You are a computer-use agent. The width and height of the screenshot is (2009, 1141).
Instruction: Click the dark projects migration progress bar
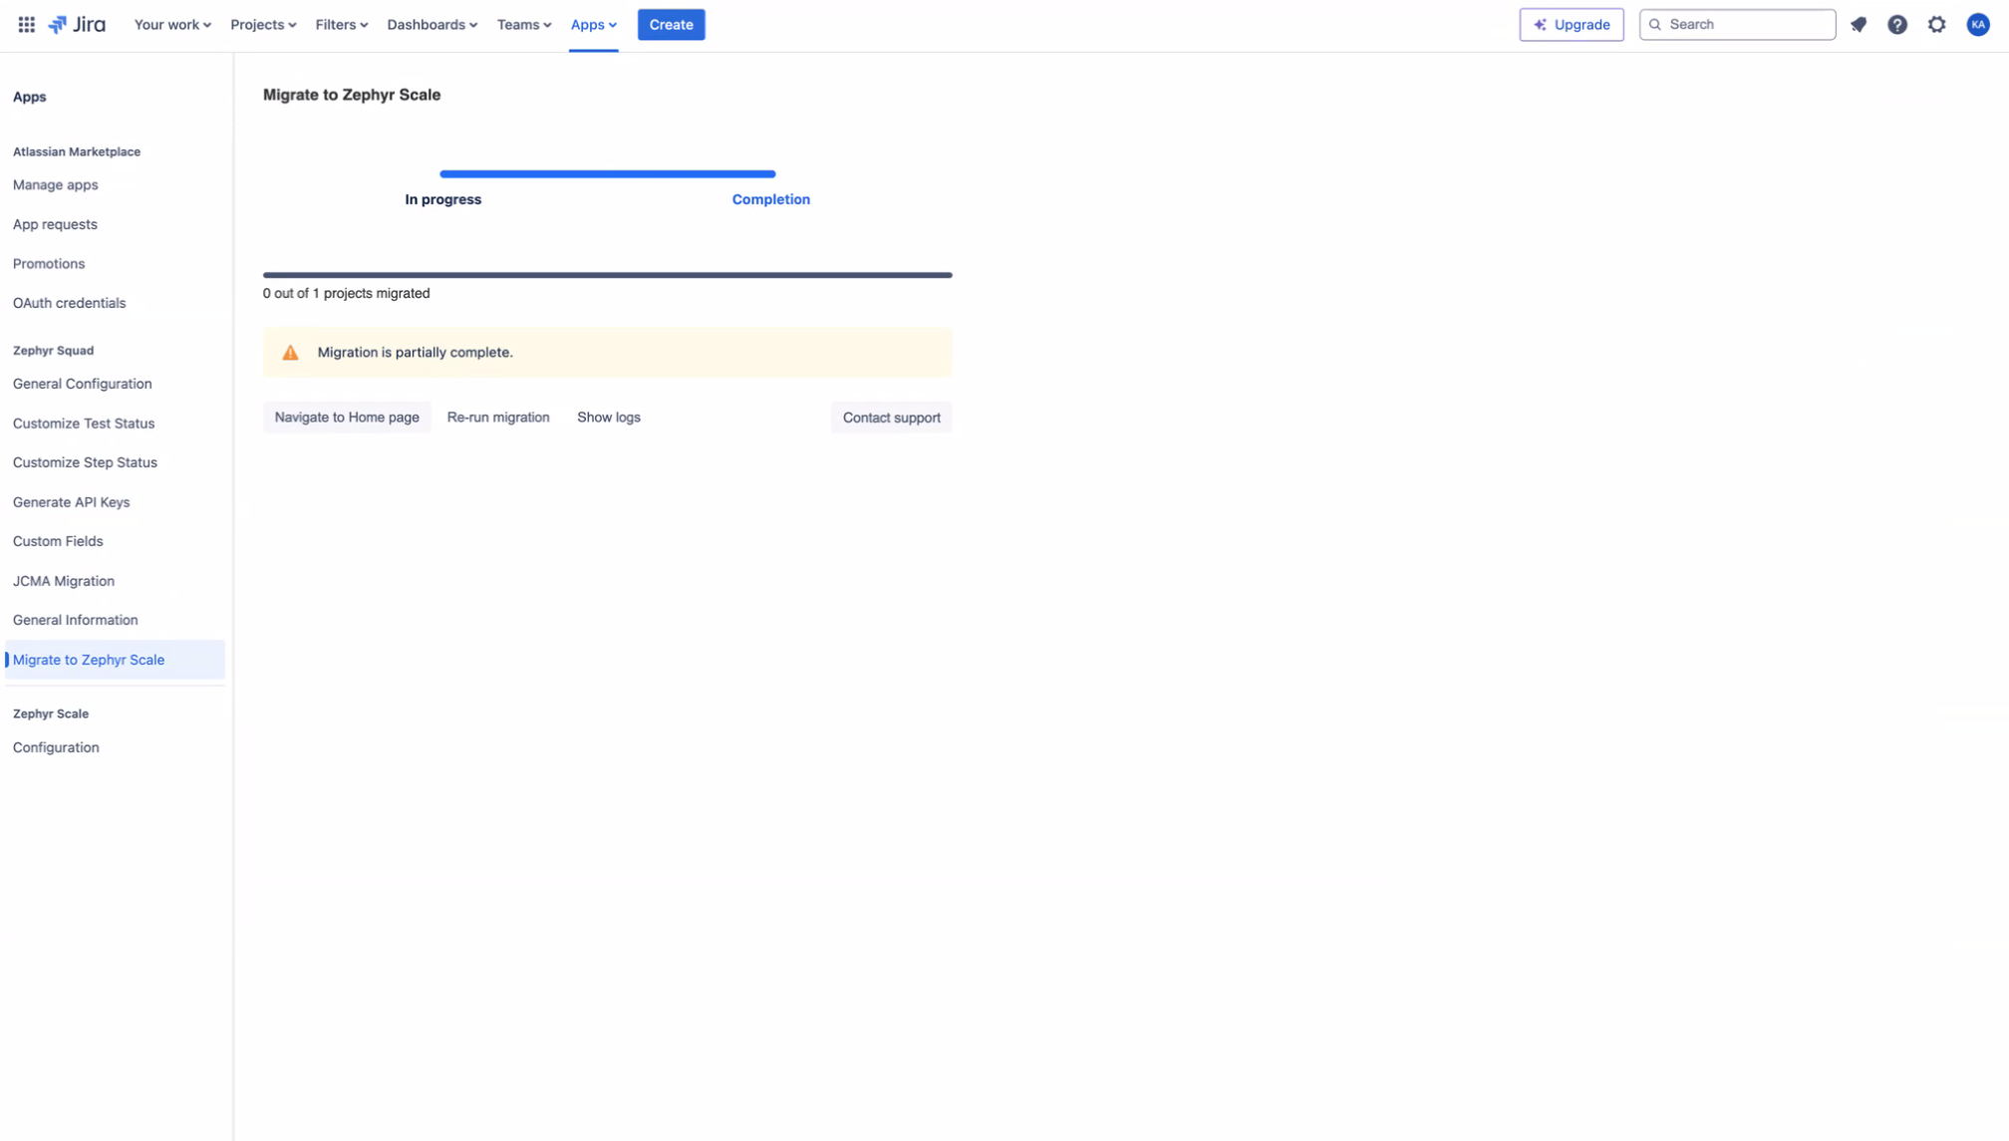coord(608,275)
